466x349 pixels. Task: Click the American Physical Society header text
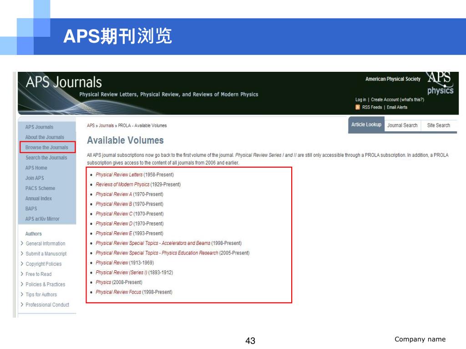pyautogui.click(x=393, y=79)
